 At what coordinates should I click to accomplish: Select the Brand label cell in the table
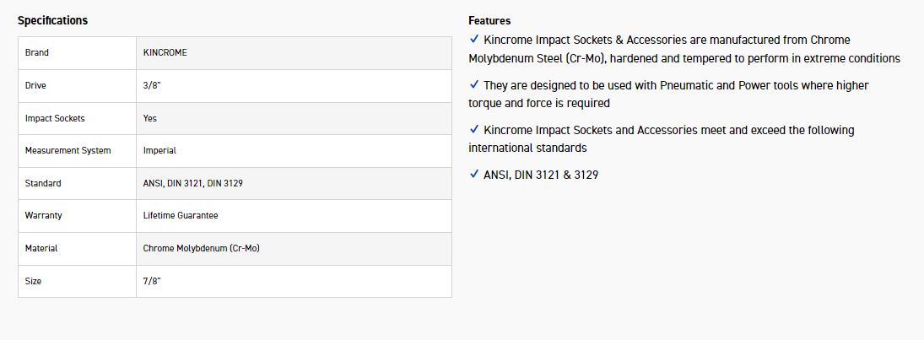click(x=37, y=52)
